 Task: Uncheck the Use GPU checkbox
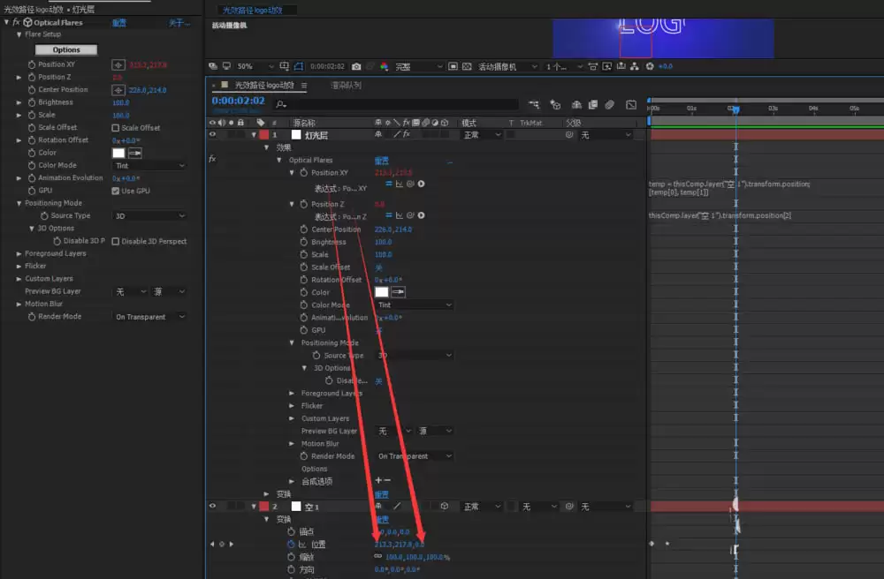(x=116, y=191)
